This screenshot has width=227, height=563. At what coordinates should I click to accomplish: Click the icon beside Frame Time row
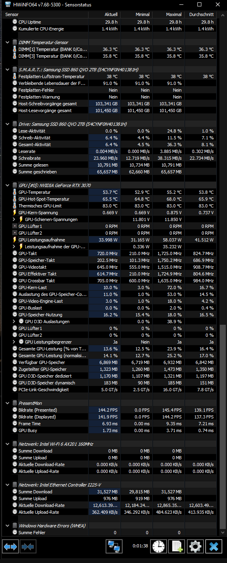coord(15,424)
